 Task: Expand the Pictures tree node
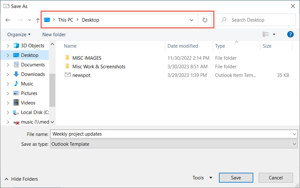(x=8, y=94)
